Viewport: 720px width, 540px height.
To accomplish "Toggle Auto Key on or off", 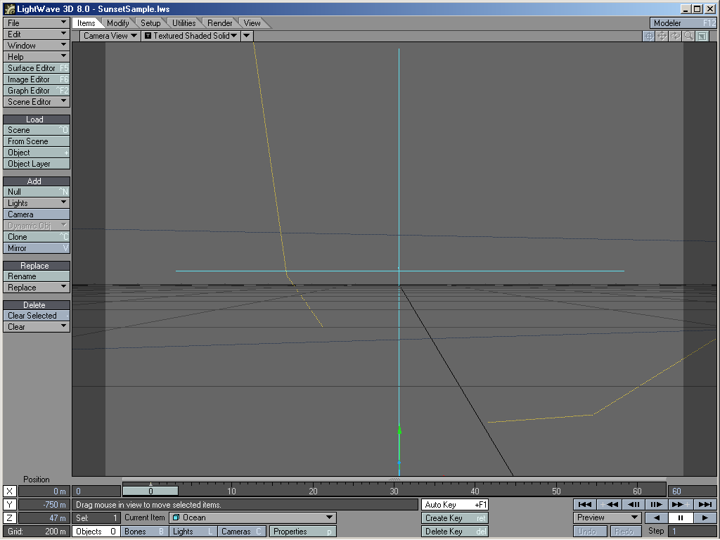I will (455, 505).
